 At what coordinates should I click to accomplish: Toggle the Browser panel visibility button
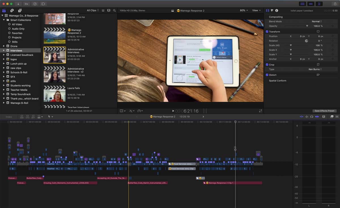(303, 4)
